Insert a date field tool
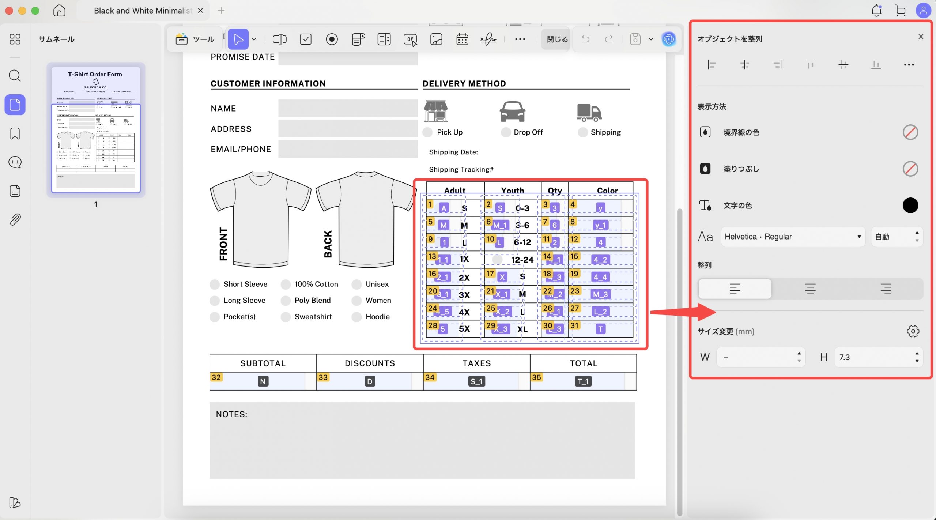This screenshot has height=520, width=936. pos(462,39)
